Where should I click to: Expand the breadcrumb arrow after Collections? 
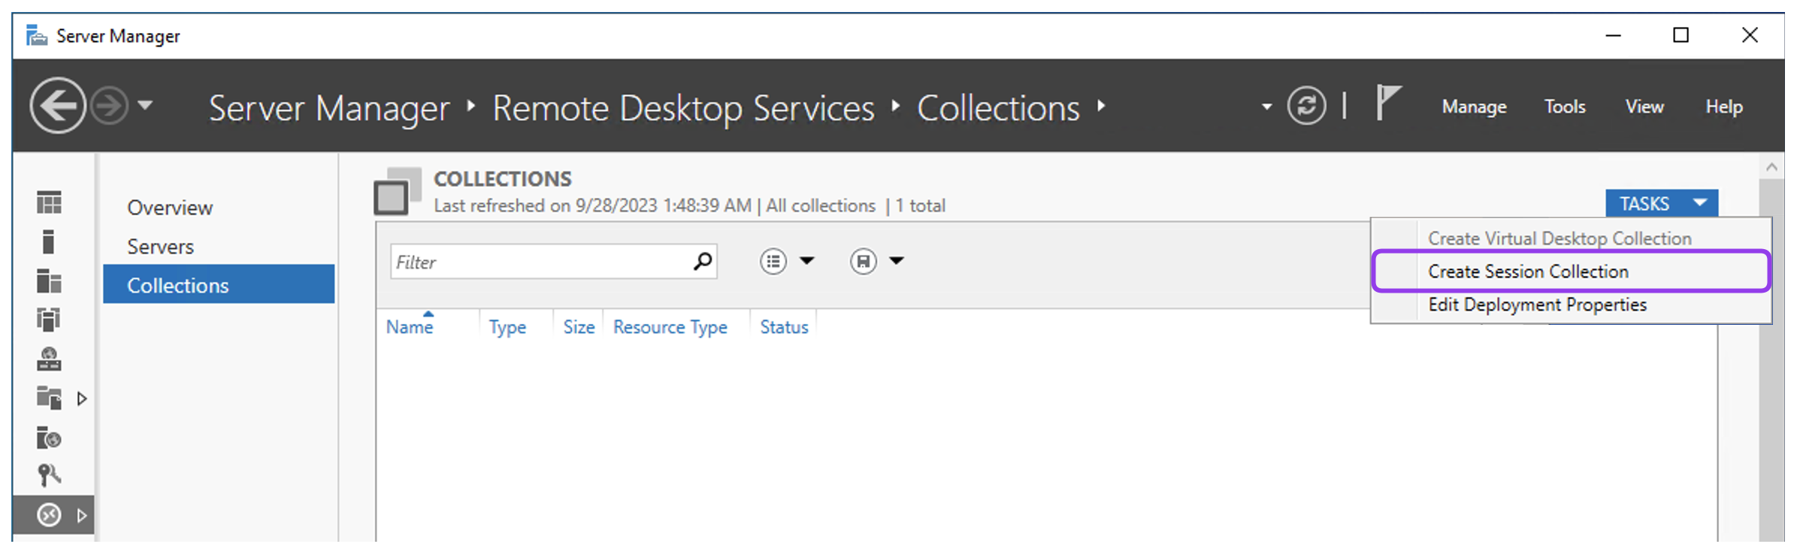click(1101, 106)
